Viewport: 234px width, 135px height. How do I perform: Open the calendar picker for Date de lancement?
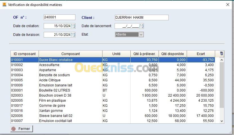coord(141,26)
